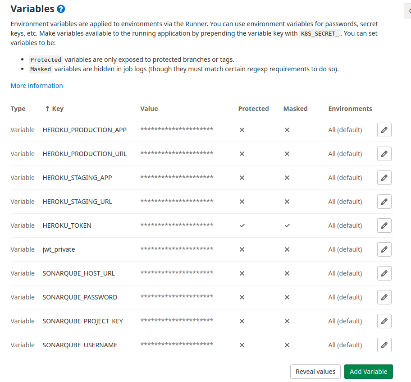This screenshot has width=411, height=382.
Task: Open the More information link
Action: tap(37, 86)
